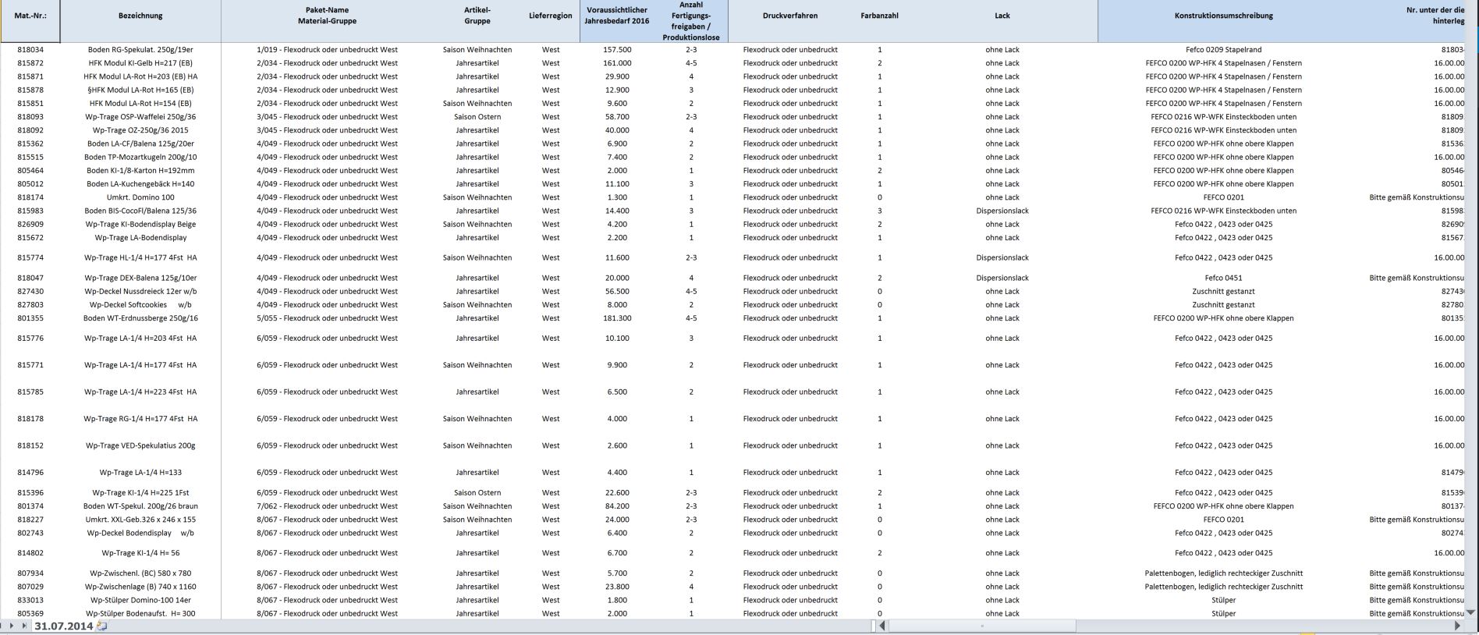Select the Anzahl Fertigungsfreigaben / Produktionslose header
1479x635 pixels.
click(691, 21)
